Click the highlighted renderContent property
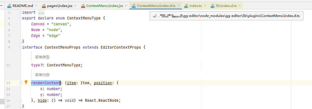 46,83
